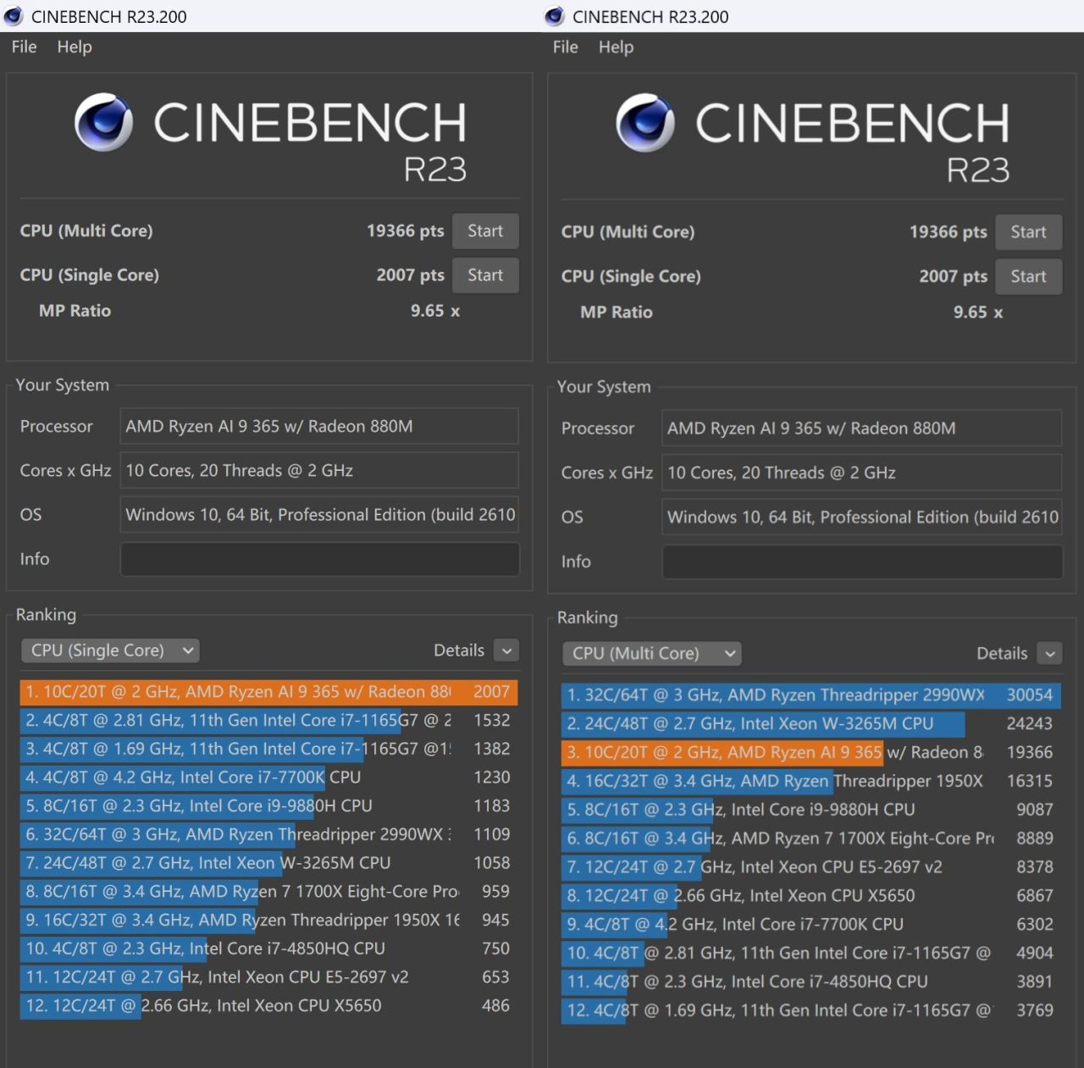Select the Threadripper 1950X row scoring 16315
The width and height of the screenshot is (1084, 1068).
pyautogui.click(x=810, y=781)
